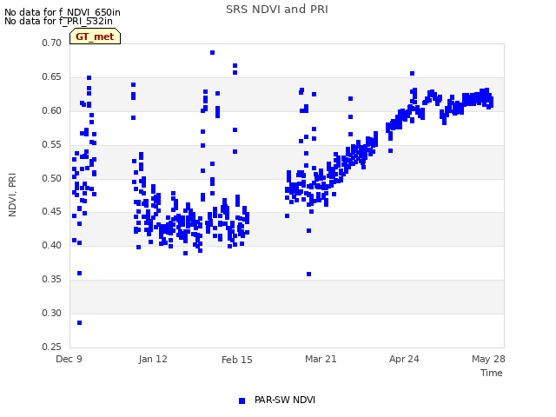Click the 0.40 y-axis tick label
556x417 pixels.
[52, 245]
